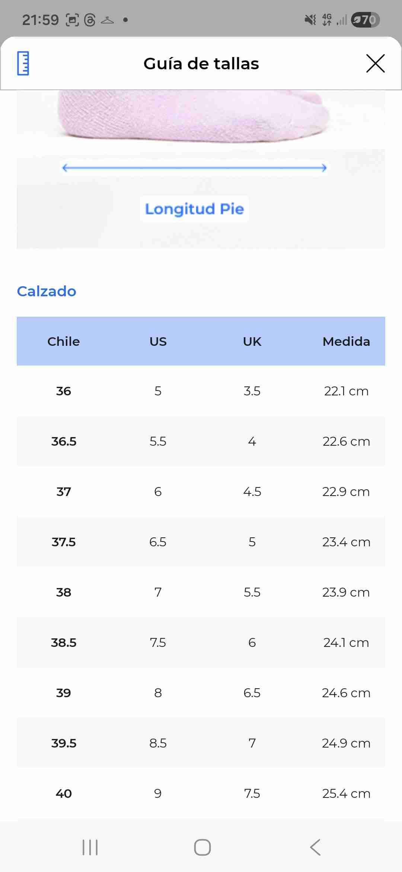Tap the Android home button
This screenshot has width=402, height=872.
(x=202, y=847)
